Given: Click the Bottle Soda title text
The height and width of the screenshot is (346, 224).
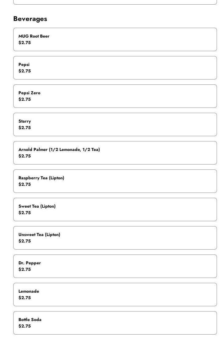Looking at the screenshot, I should pos(30,320).
